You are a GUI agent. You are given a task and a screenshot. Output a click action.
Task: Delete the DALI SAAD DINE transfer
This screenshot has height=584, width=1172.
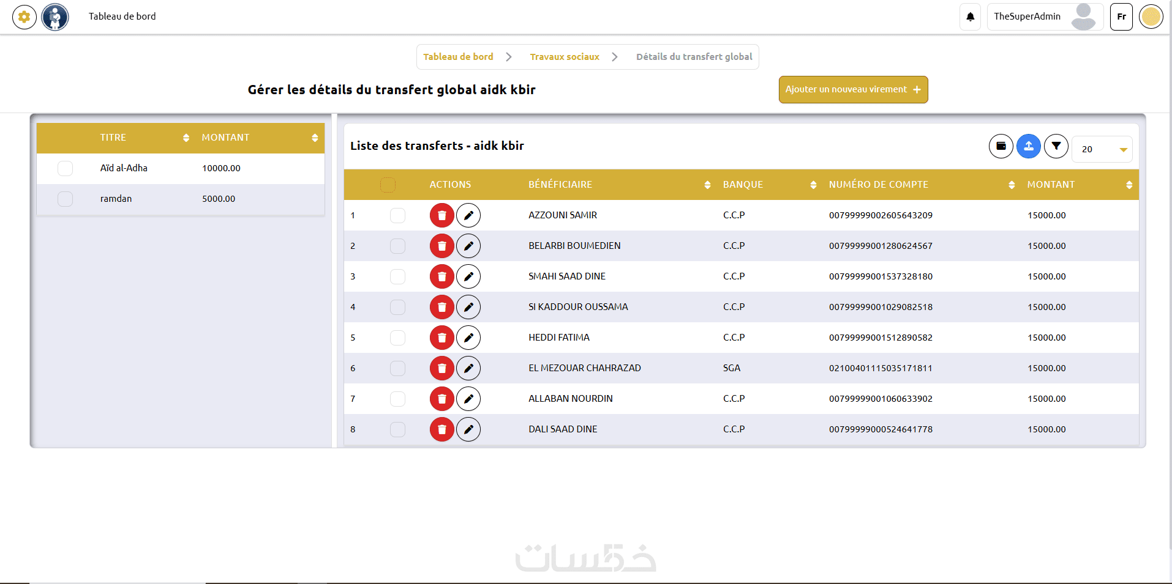coord(442,429)
